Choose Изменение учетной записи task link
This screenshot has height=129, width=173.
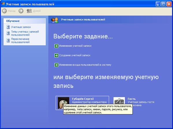(x=75, y=46)
